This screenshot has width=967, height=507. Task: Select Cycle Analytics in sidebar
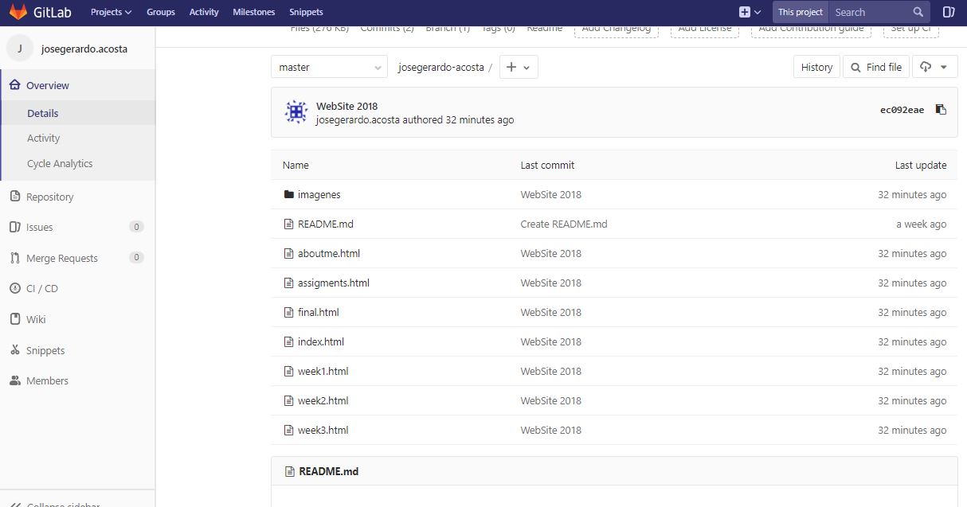pyautogui.click(x=60, y=163)
